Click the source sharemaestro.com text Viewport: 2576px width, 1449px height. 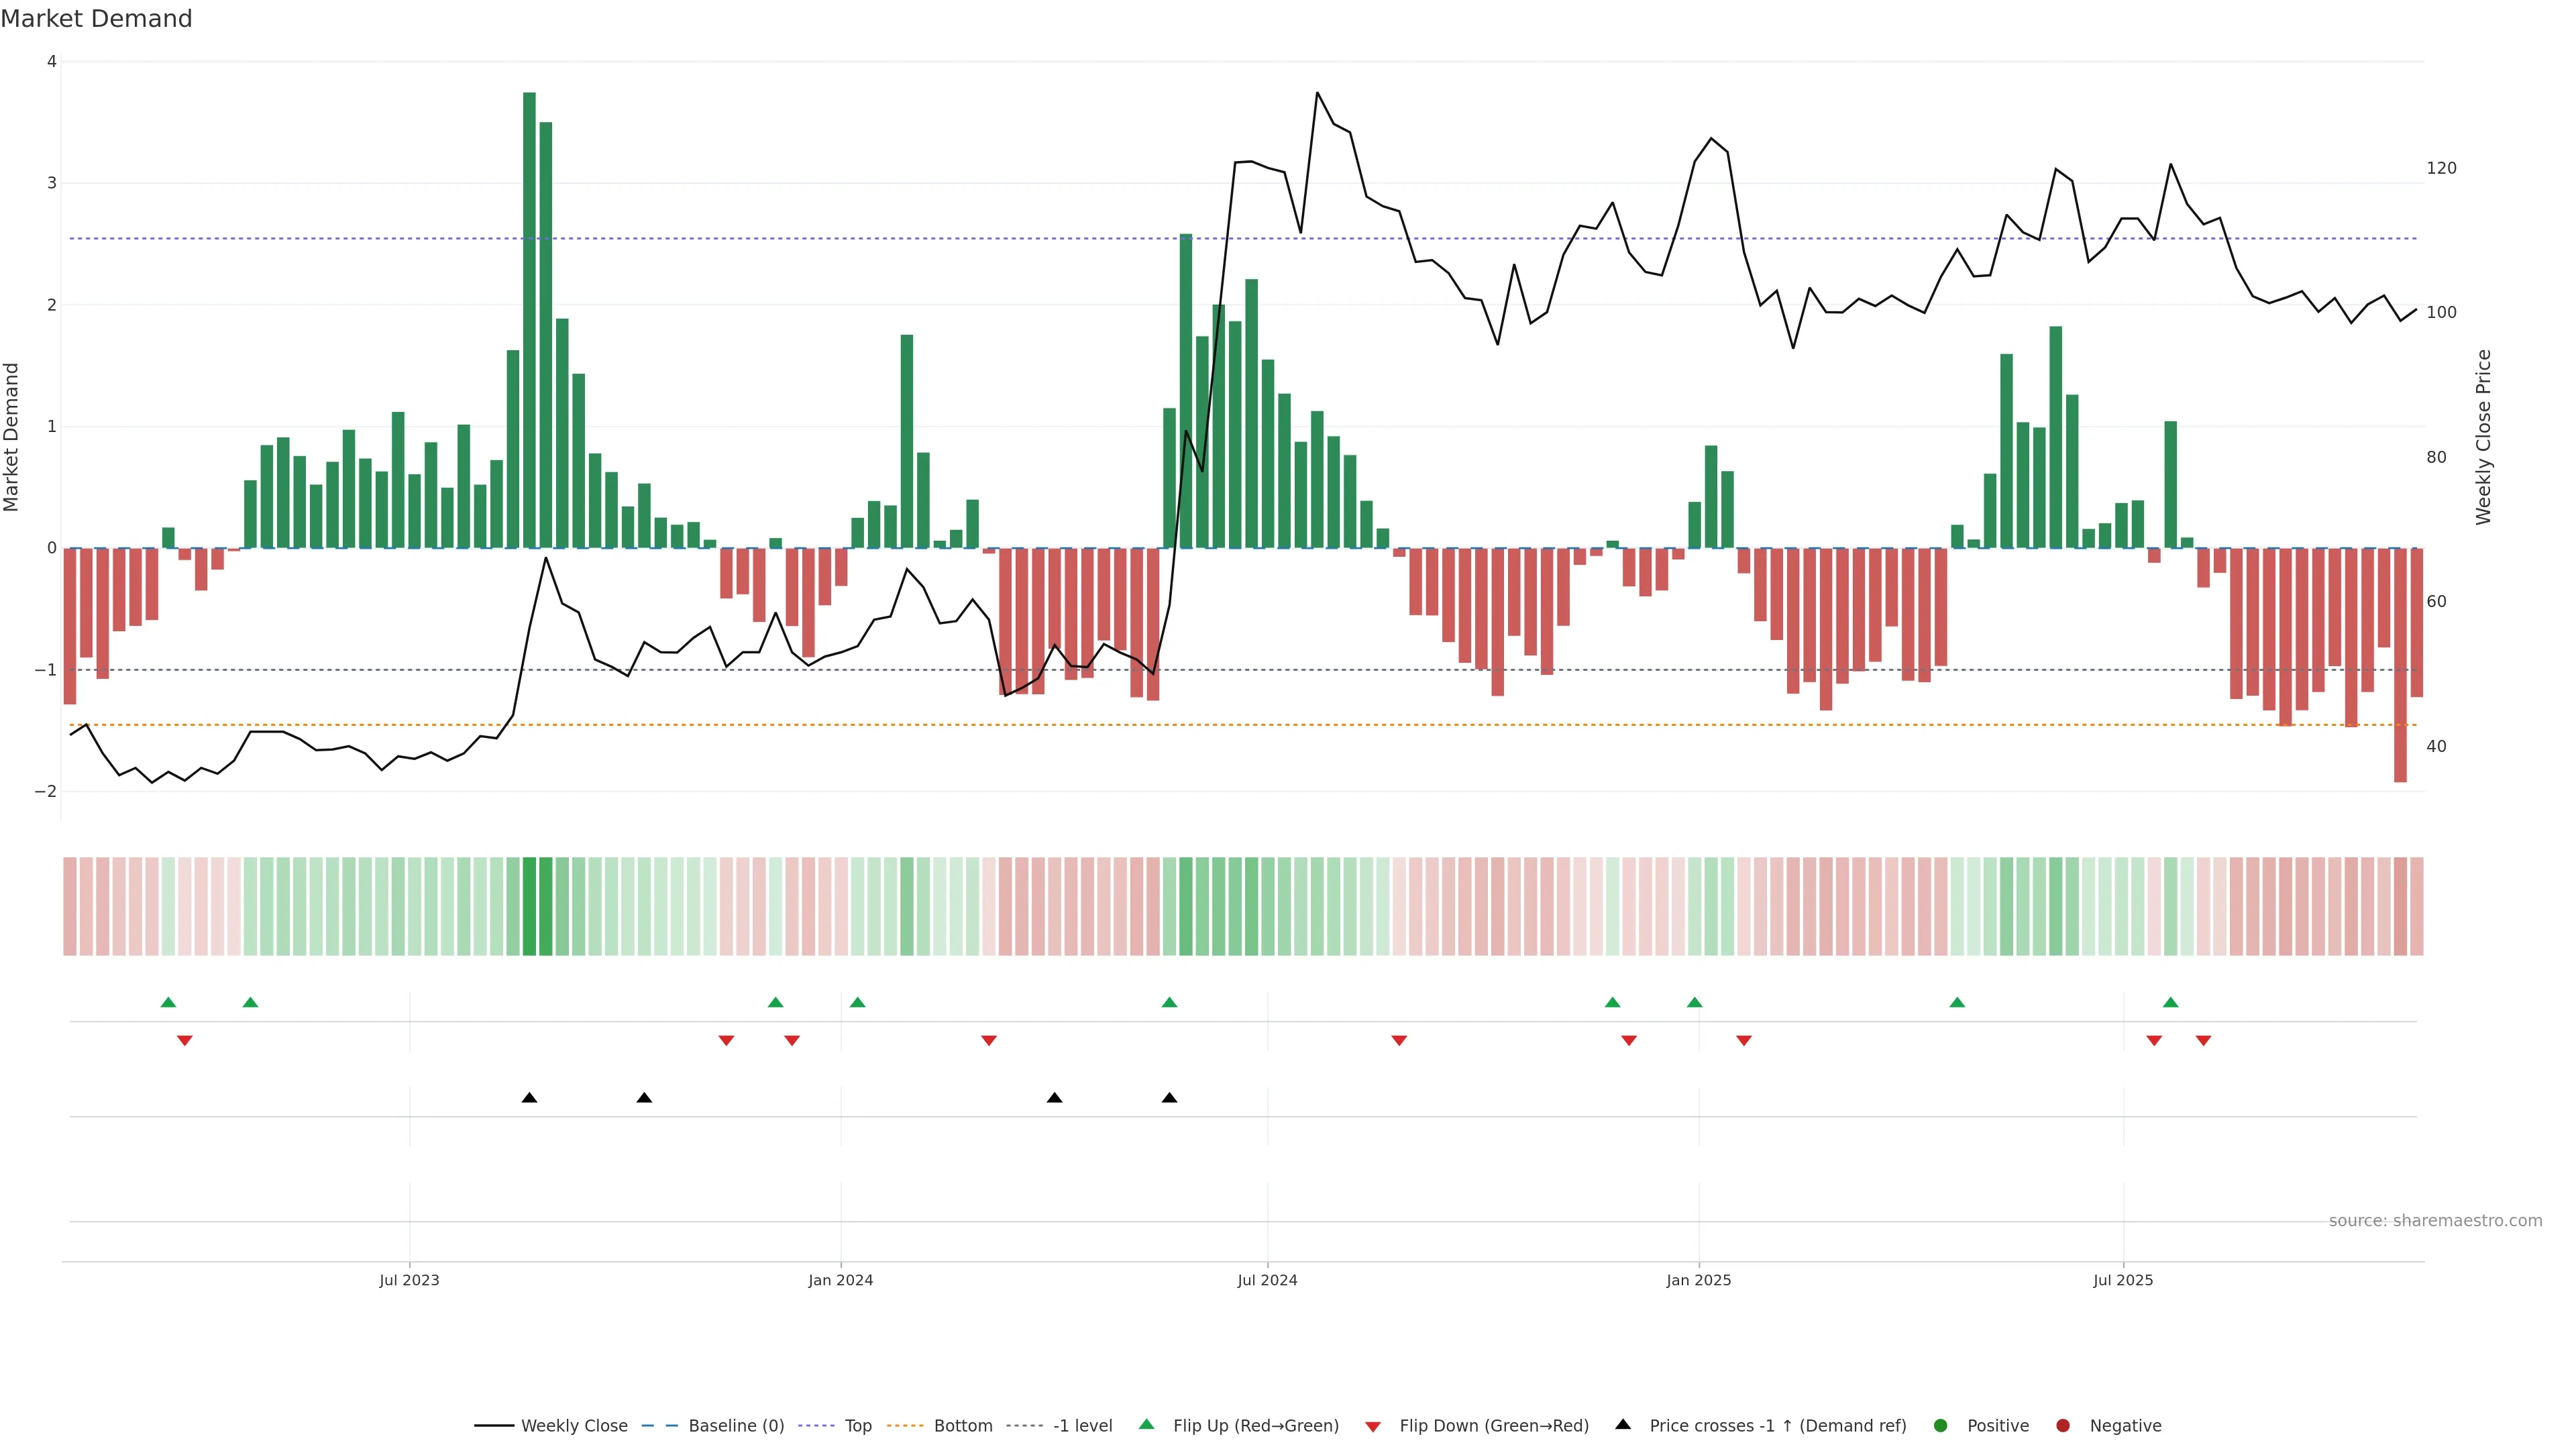click(x=2435, y=1221)
